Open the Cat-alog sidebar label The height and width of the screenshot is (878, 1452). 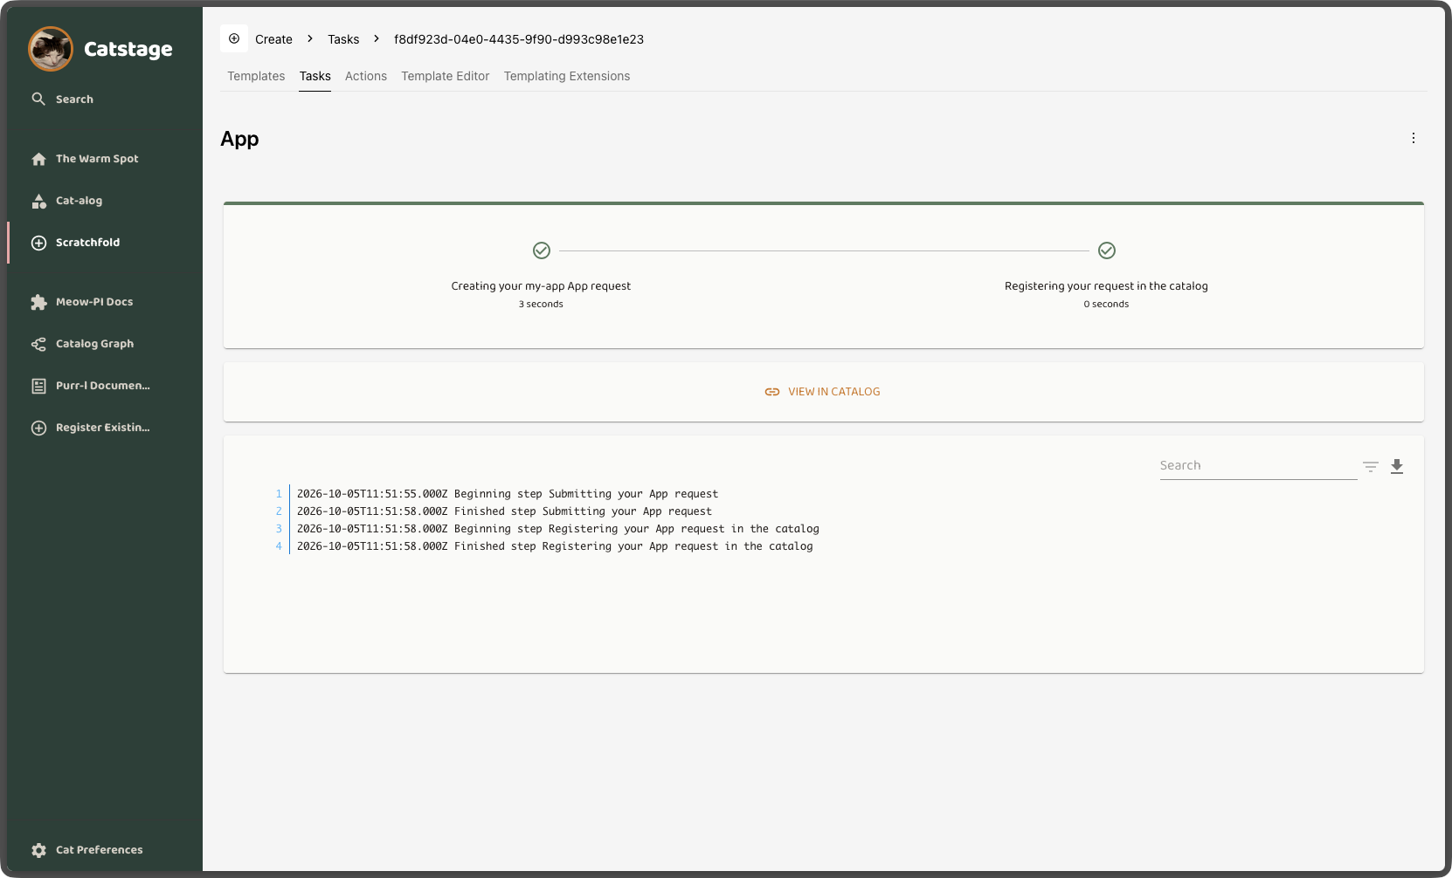[x=79, y=201]
